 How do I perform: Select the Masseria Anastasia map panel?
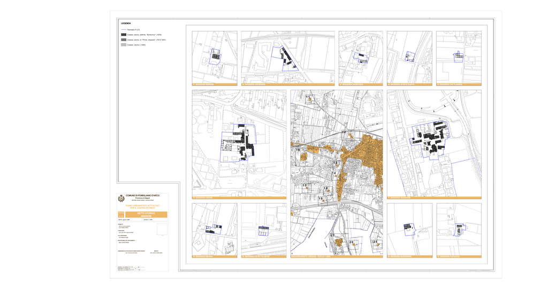[x=361, y=57]
